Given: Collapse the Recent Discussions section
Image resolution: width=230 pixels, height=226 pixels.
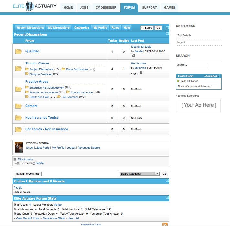Looking at the screenshot, I should pos(167,34).
